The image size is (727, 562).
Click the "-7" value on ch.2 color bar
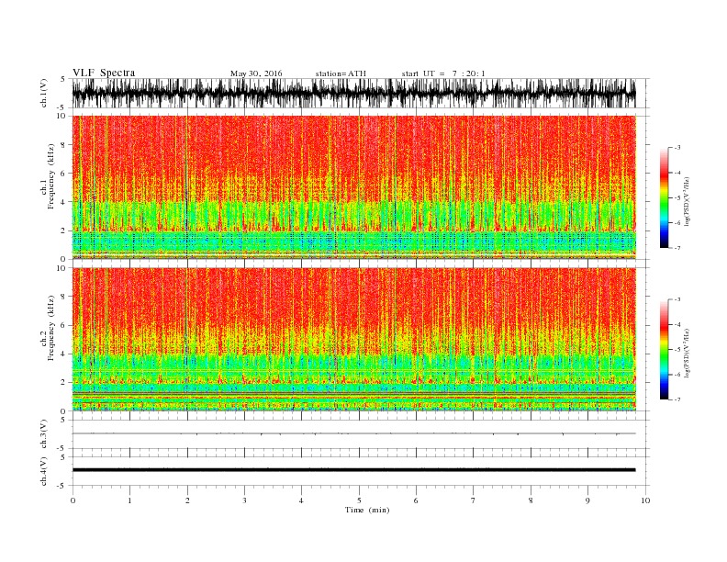[x=677, y=399]
